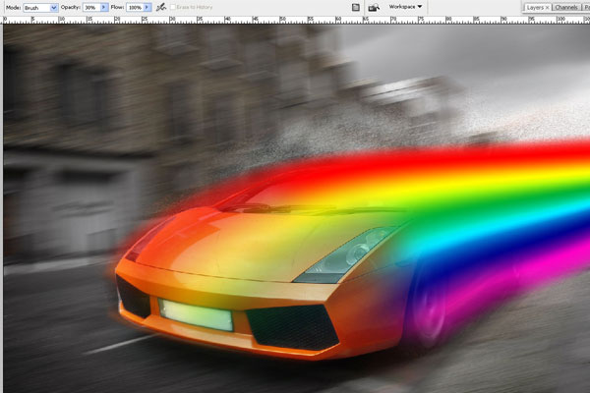Toggle the Erase to History checkbox

pos(173,7)
